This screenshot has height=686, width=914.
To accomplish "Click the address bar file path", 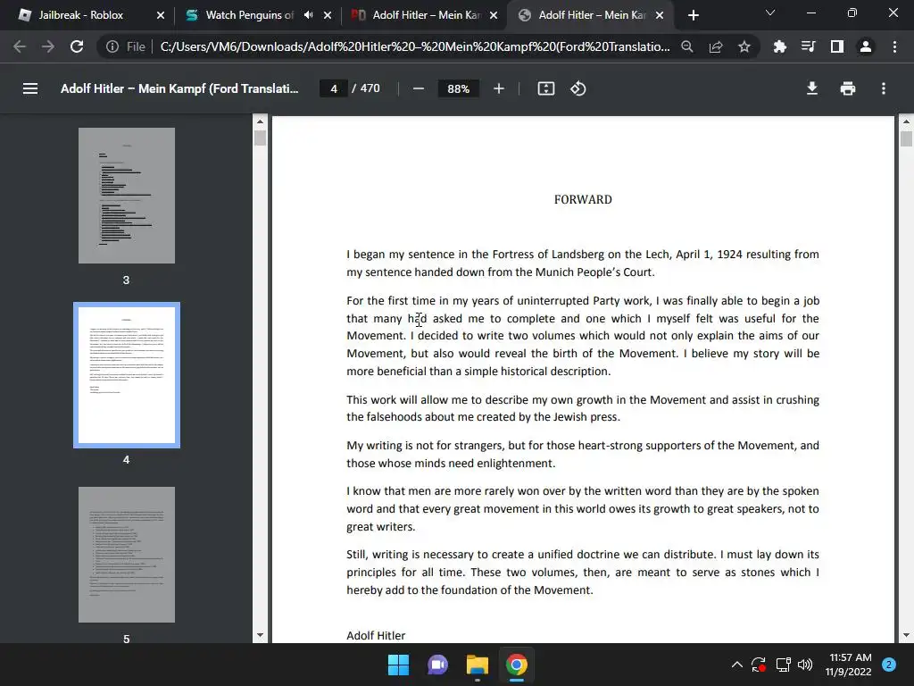I will coord(415,46).
